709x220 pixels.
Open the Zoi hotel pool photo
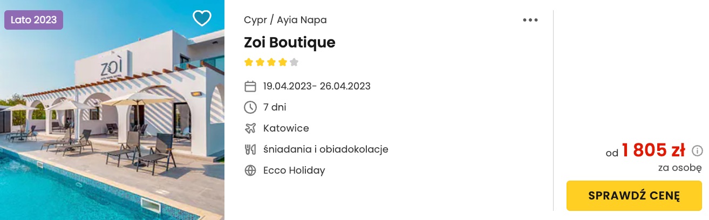pos(112,110)
